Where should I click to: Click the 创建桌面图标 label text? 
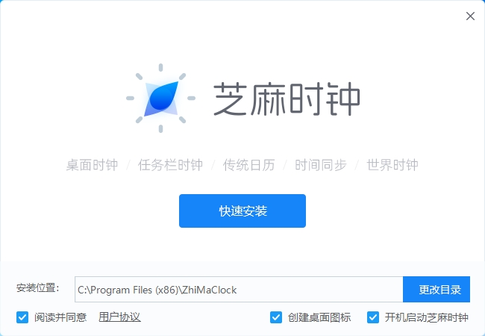pos(319,317)
